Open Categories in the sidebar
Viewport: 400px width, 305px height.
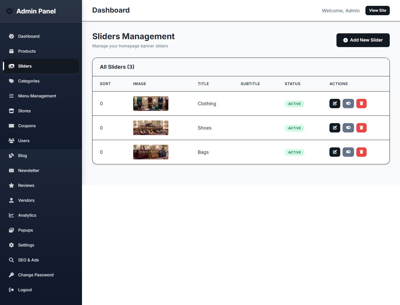click(x=41, y=81)
